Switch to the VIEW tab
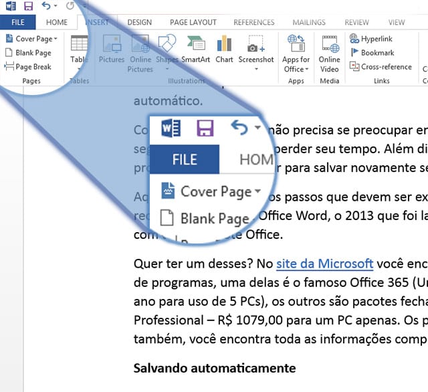 397,22
